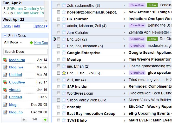Viewport: 172px width, 123px height.
Task: Click the Add link in calendar gadget
Action: [x=17, y=26]
